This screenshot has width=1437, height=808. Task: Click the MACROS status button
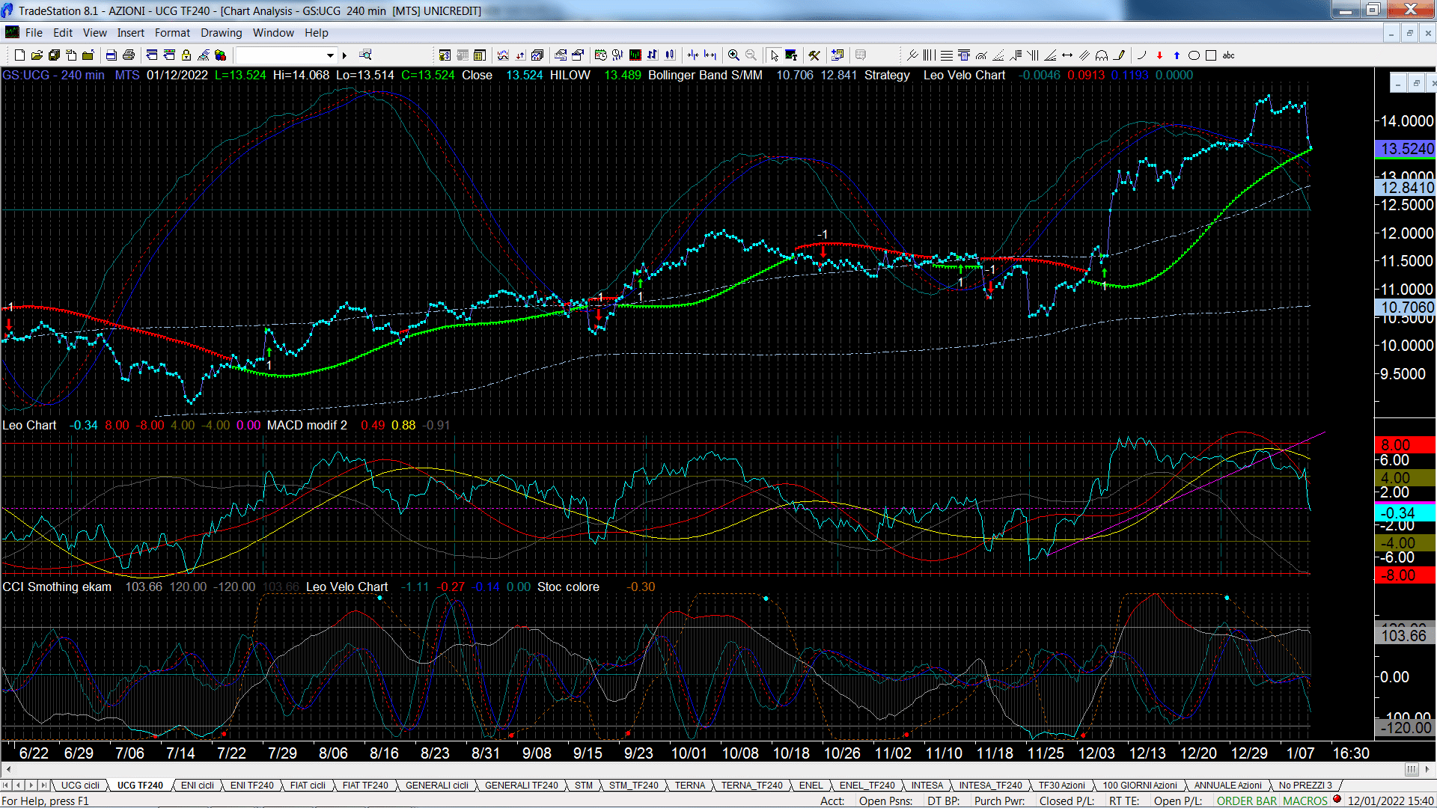click(x=1305, y=801)
